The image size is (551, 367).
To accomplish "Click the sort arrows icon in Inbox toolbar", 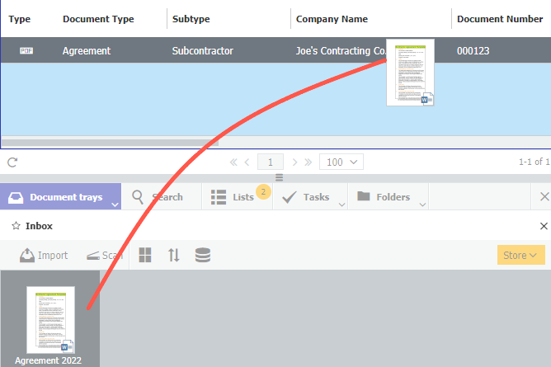I will 173,256.
